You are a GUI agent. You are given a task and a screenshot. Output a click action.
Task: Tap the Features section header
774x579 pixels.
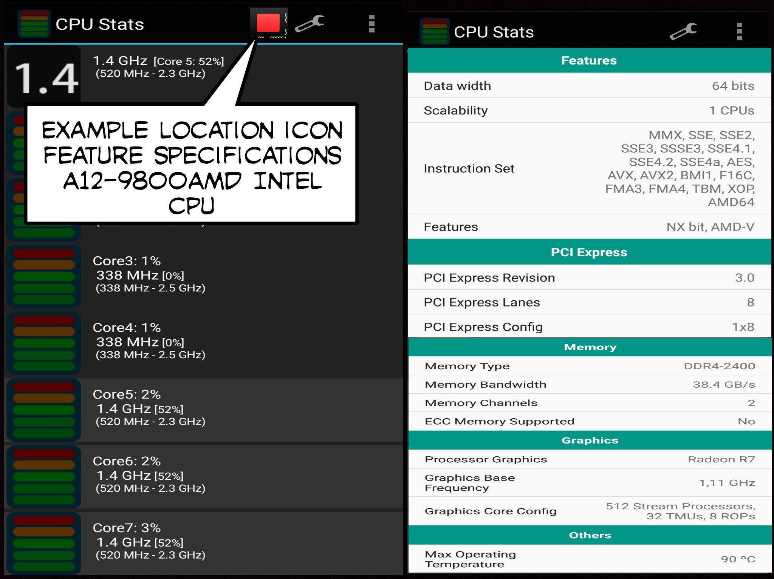[x=589, y=60]
